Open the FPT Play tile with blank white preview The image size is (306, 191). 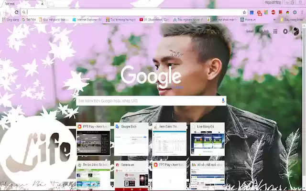pos(169,175)
